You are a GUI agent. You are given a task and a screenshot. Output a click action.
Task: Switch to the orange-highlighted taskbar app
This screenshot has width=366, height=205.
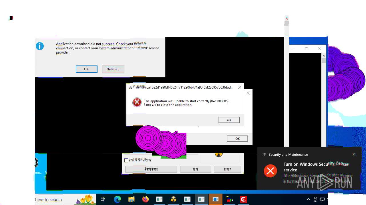coord(215,200)
